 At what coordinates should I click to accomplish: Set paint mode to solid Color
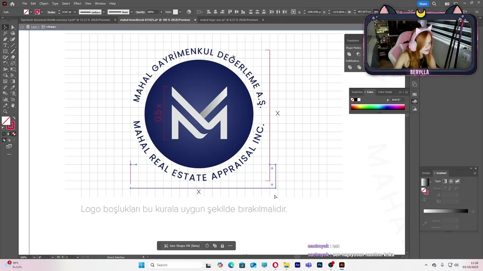click(4, 134)
